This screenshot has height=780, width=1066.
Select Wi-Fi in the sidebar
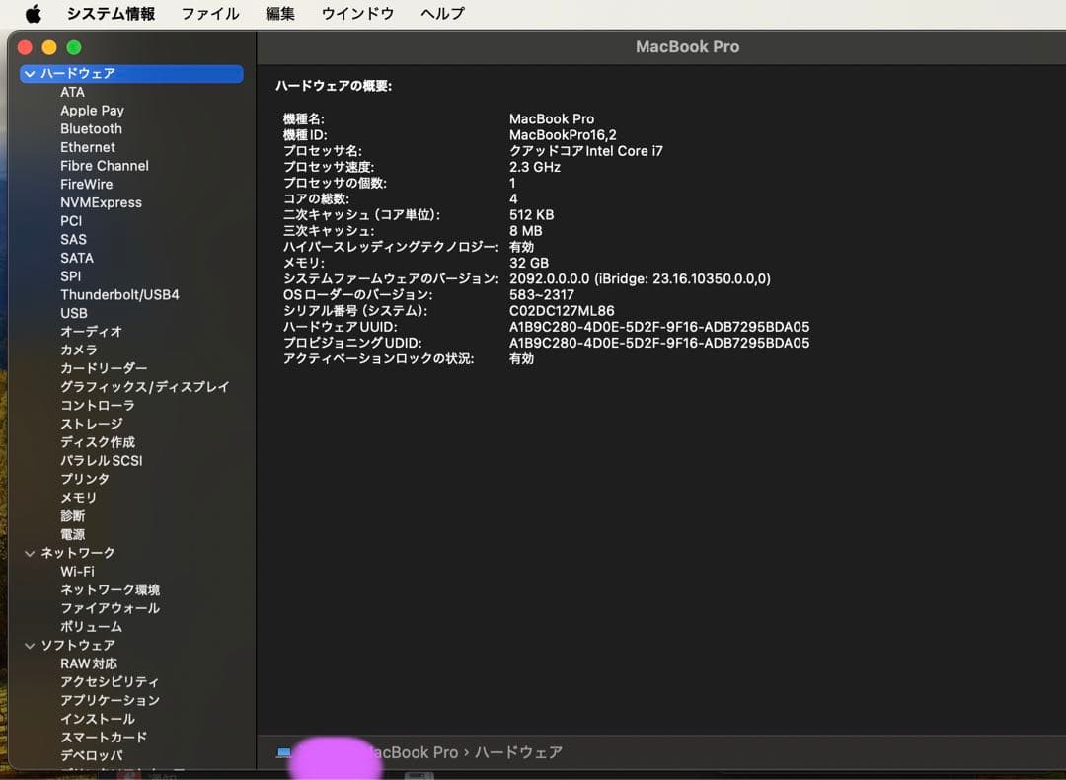(77, 572)
